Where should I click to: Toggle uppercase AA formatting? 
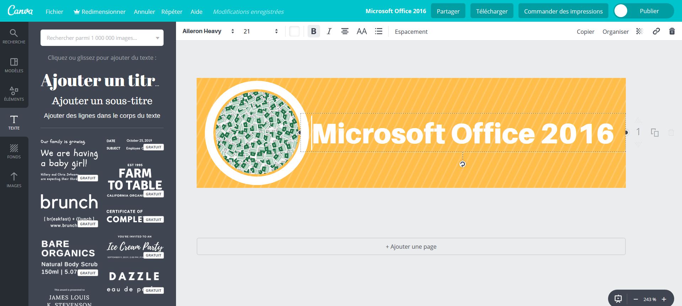pyautogui.click(x=362, y=31)
